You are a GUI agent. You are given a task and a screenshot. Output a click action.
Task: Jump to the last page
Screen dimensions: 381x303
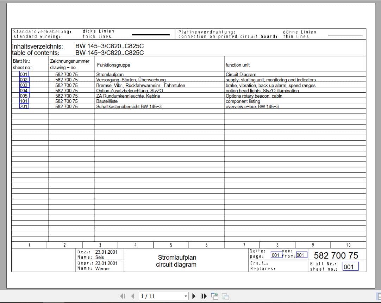click(x=204, y=296)
